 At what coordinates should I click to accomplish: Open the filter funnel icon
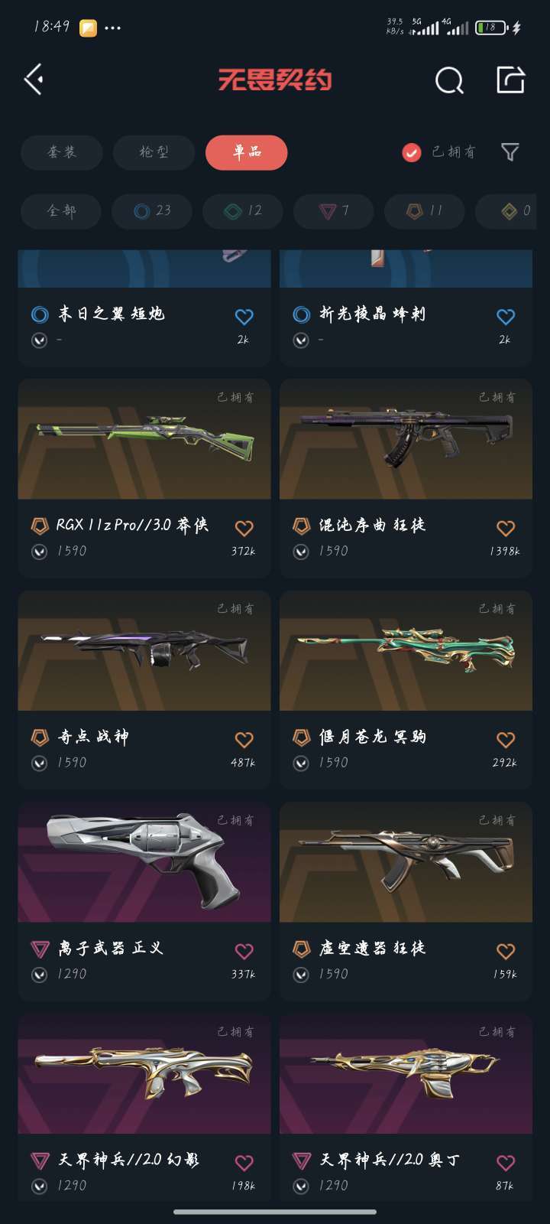pos(510,152)
